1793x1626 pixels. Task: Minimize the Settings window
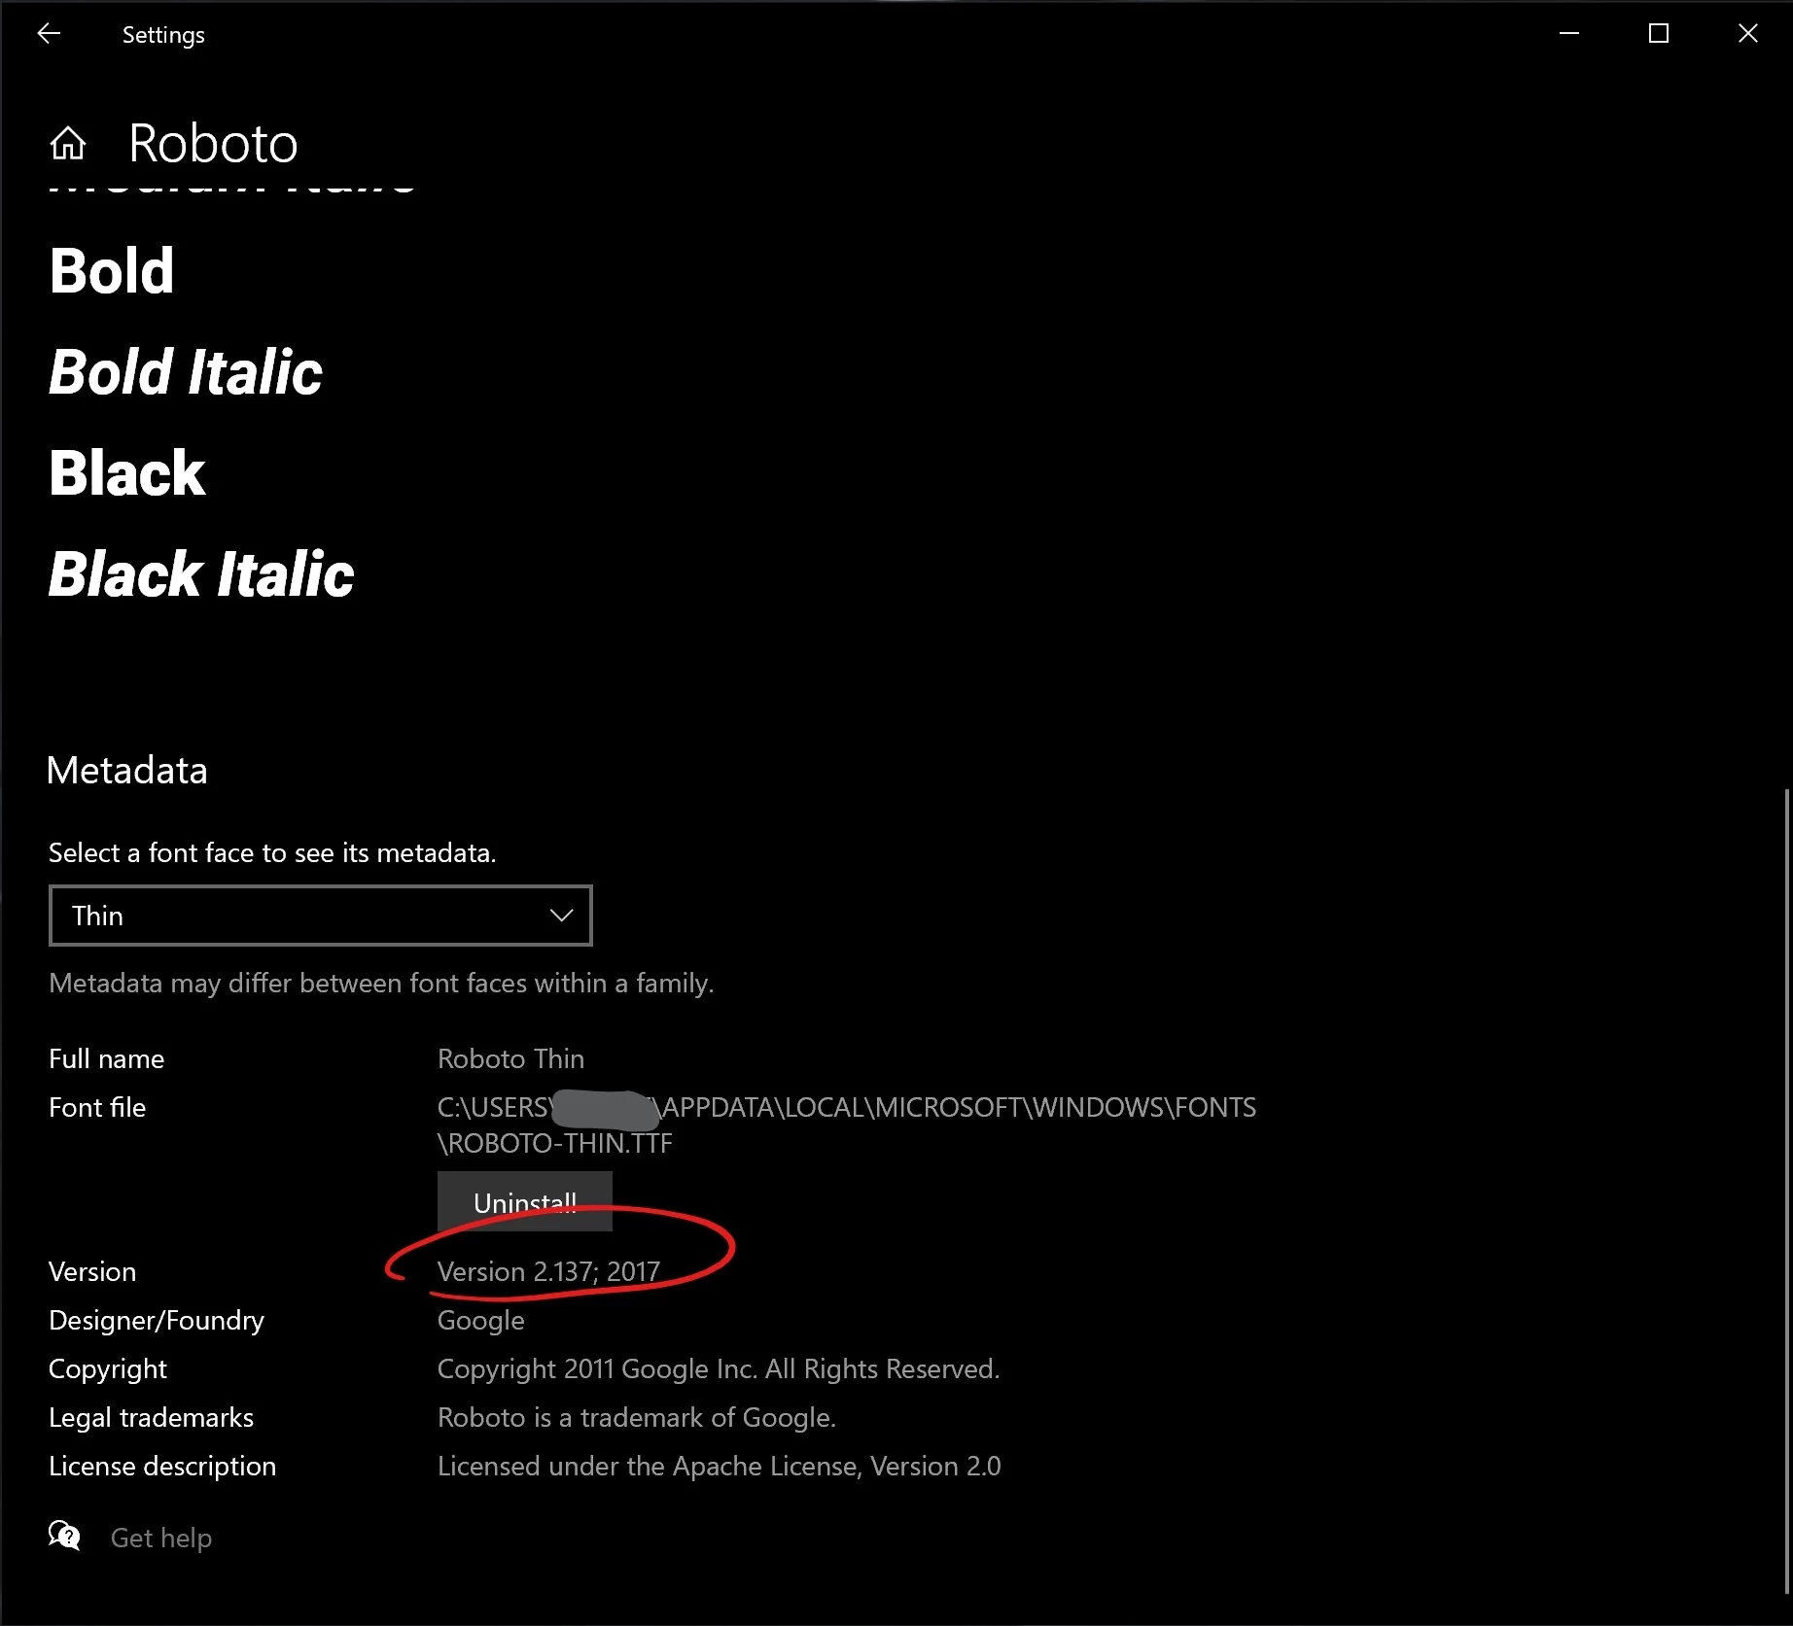tap(1569, 34)
